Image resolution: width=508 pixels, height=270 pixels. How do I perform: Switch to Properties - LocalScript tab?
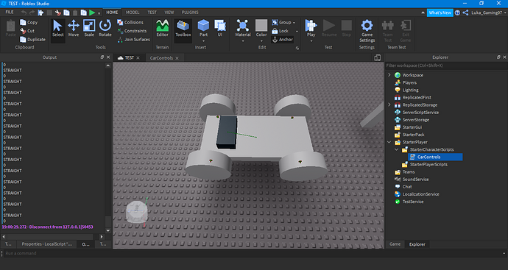tap(46, 244)
